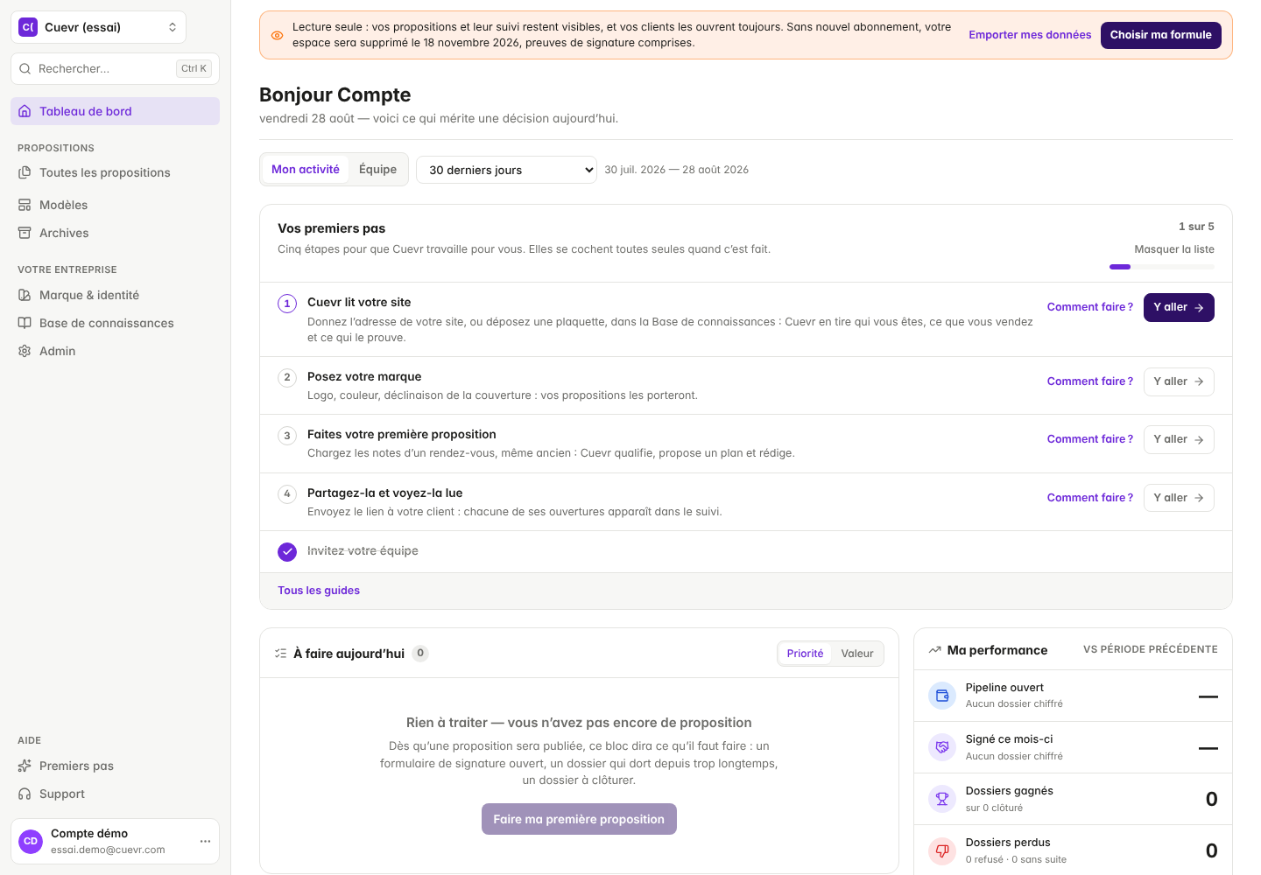Click Choisir ma formule button
The width and height of the screenshot is (1261, 875).
coord(1161,35)
